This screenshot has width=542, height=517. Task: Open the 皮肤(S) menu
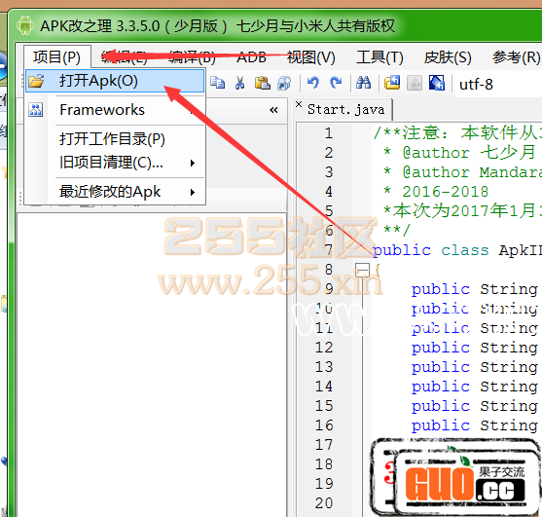click(448, 57)
